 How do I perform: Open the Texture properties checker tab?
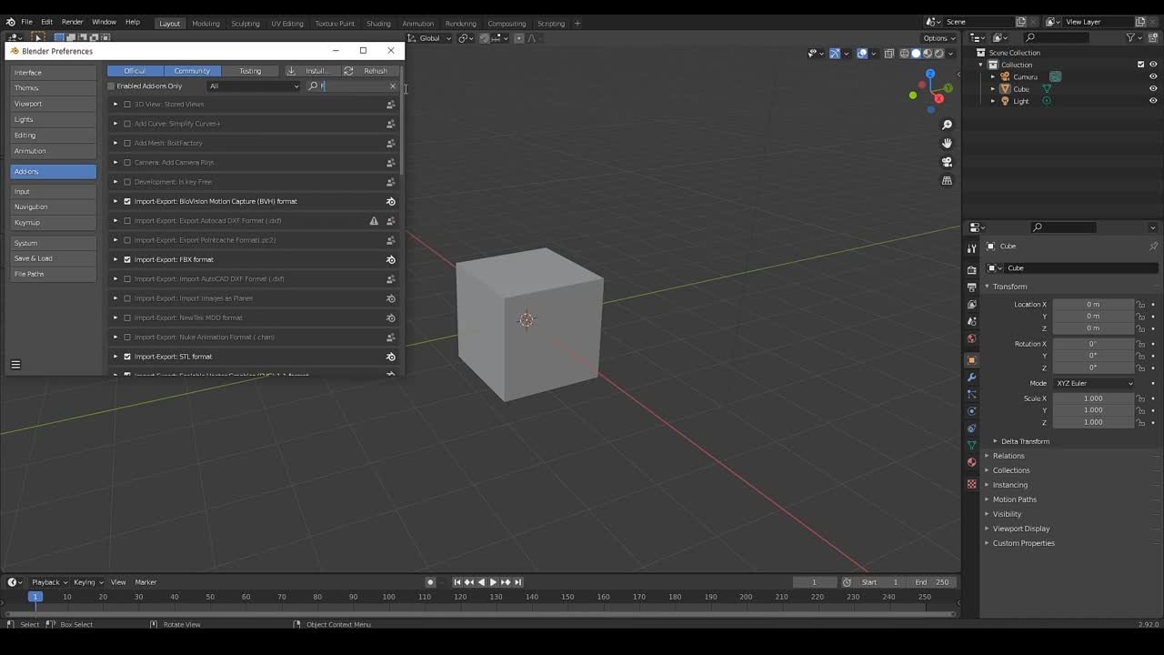pos(971,484)
